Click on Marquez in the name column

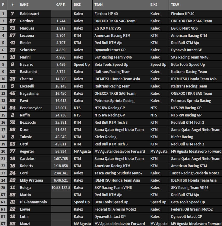[x=27, y=28]
